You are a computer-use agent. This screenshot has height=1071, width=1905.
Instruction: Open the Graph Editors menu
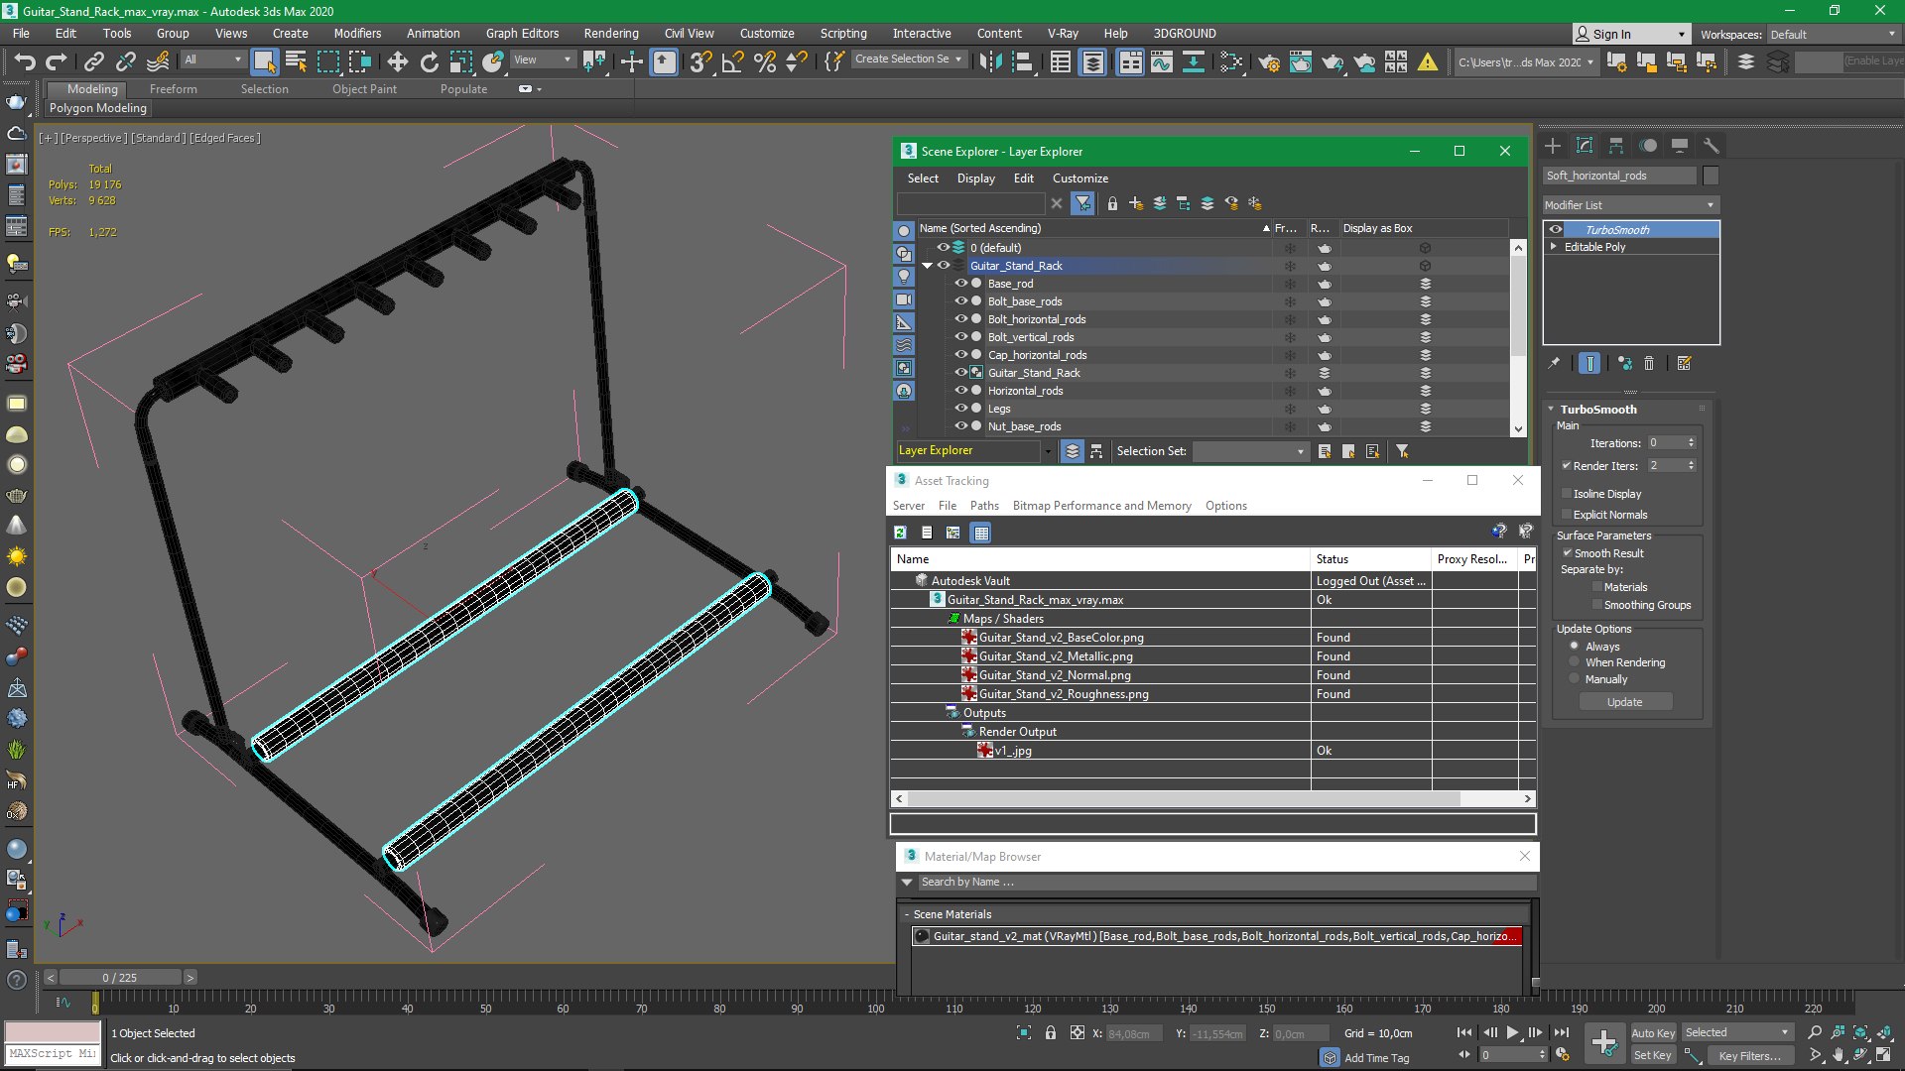click(x=522, y=34)
